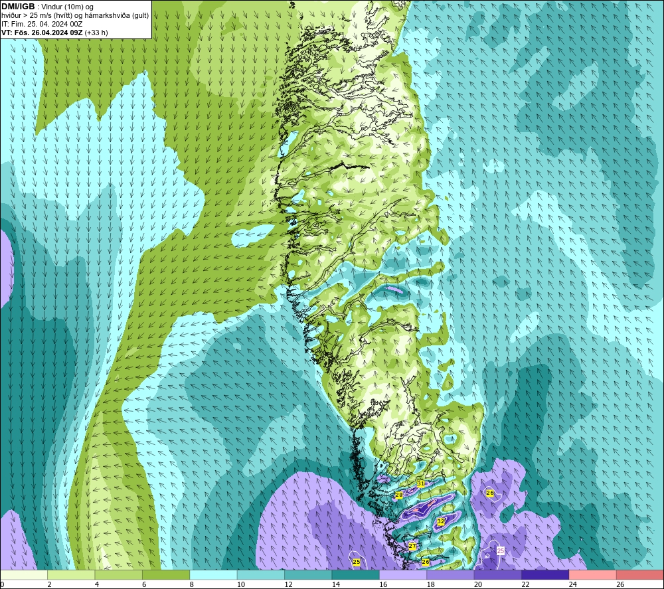The image size is (664, 589).
Task: Click the legend scale number 24
Action: [x=573, y=584]
